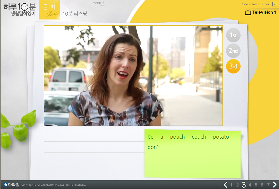Viewport: 279px width, 189px height.
Task: Jump to page 7
Action: tap(268, 185)
